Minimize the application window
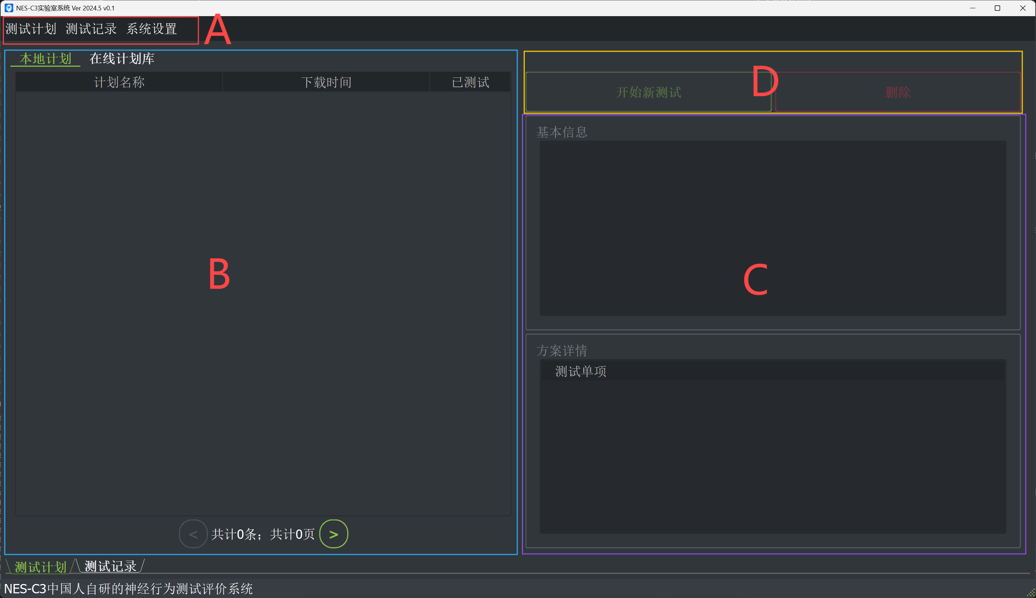 [973, 8]
